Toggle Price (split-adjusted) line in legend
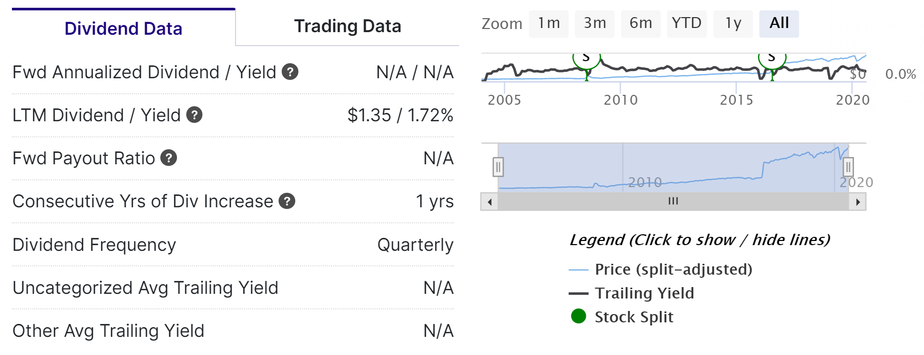This screenshot has width=924, height=355. pos(660,269)
